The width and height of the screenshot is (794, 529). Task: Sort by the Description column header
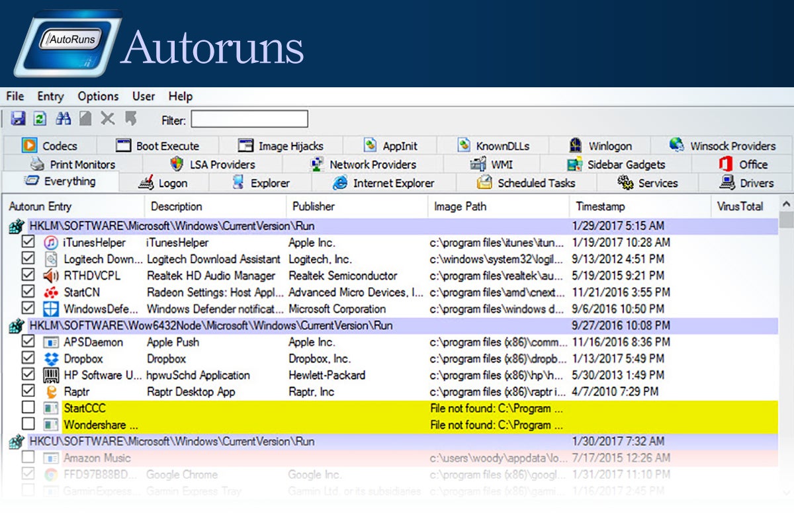point(215,206)
